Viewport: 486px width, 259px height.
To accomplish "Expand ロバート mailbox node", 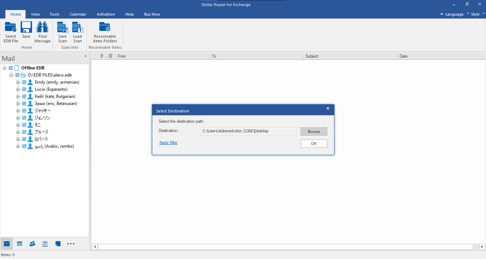I will click(x=18, y=139).
